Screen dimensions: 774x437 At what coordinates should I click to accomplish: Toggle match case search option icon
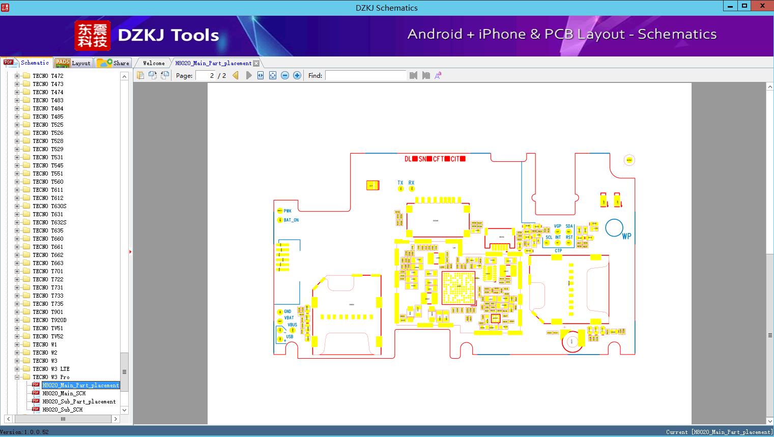(438, 75)
